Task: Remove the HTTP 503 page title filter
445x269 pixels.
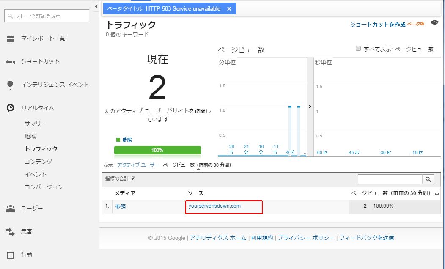Action: tap(229, 9)
